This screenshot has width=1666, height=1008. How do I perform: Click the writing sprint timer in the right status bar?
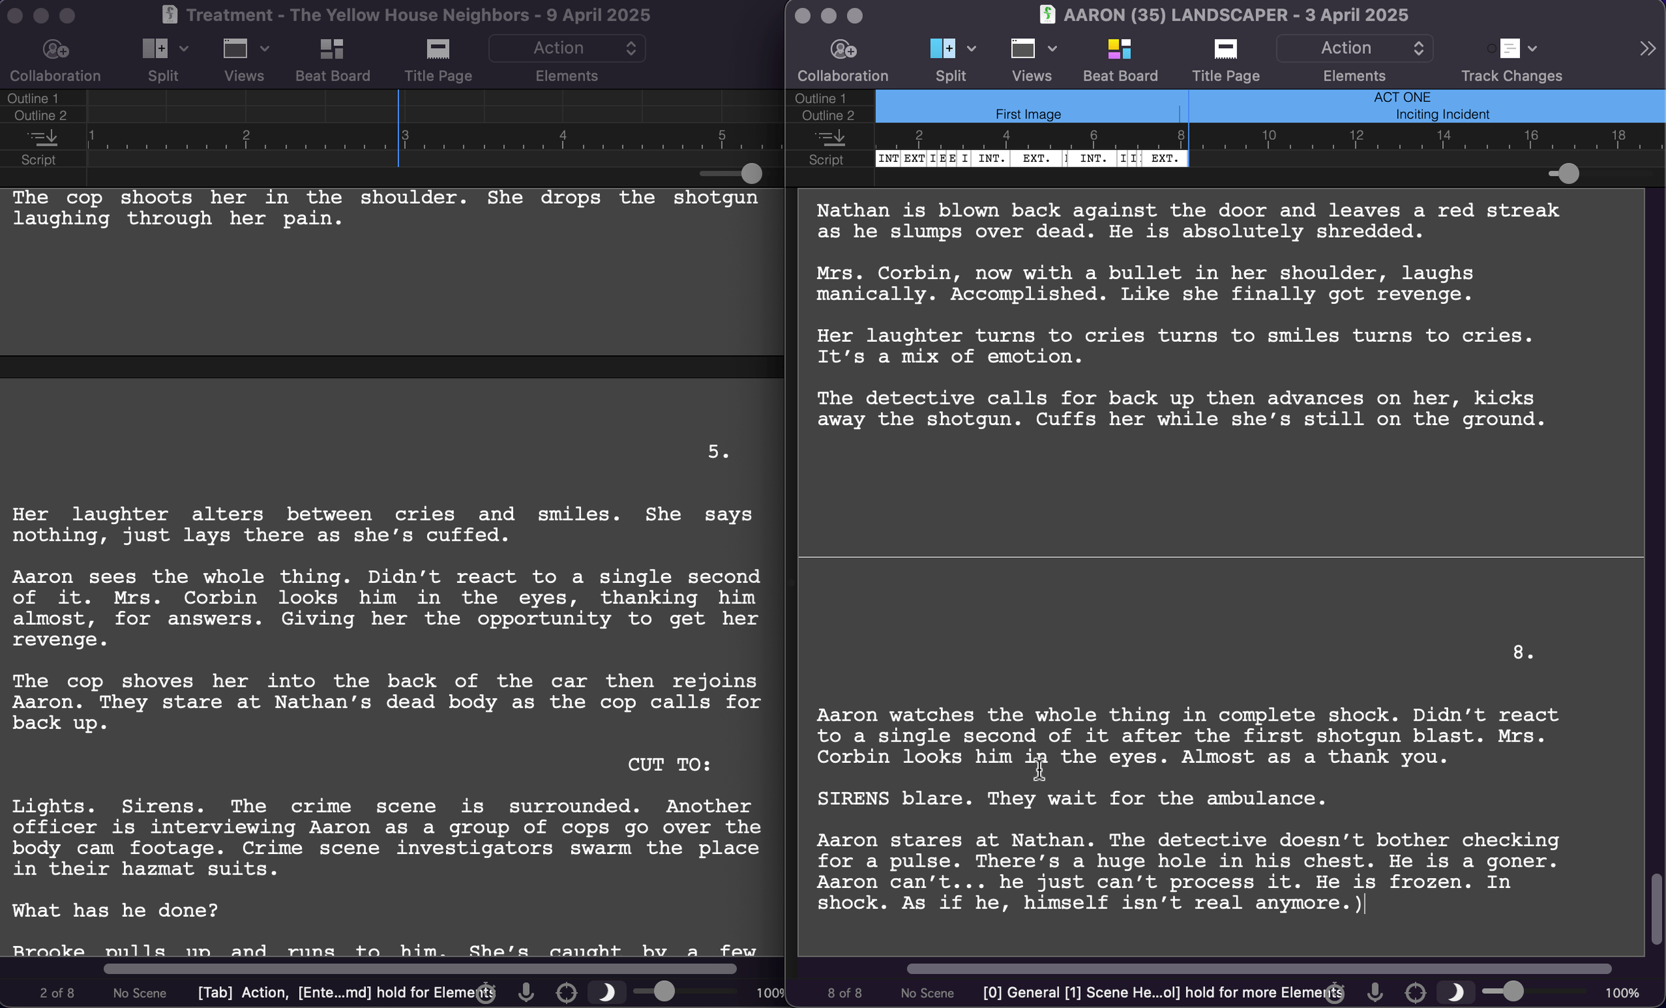pyautogui.click(x=1334, y=992)
